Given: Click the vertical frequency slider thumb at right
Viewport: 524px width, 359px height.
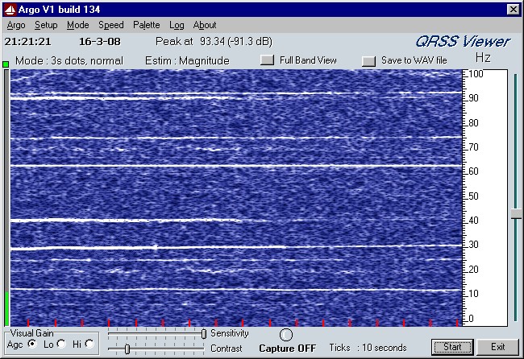Looking at the screenshot, I should (x=515, y=213).
